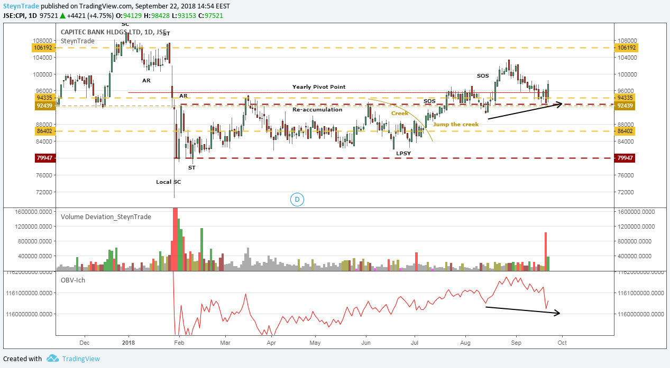Click the Dec label on time axis
Viewport: 670px width, 368px height.
tap(85, 342)
